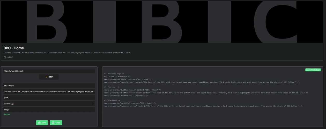The width and height of the screenshot is (326, 129).
Task: Focus the title field containing BBC - Home
Action: tap(49, 86)
